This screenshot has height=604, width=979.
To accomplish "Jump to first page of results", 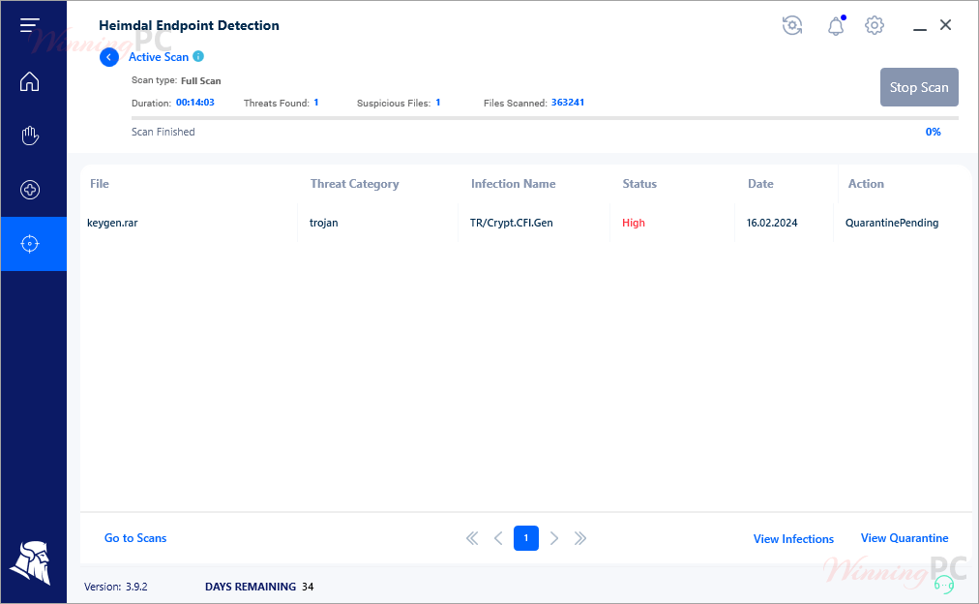I will (472, 538).
